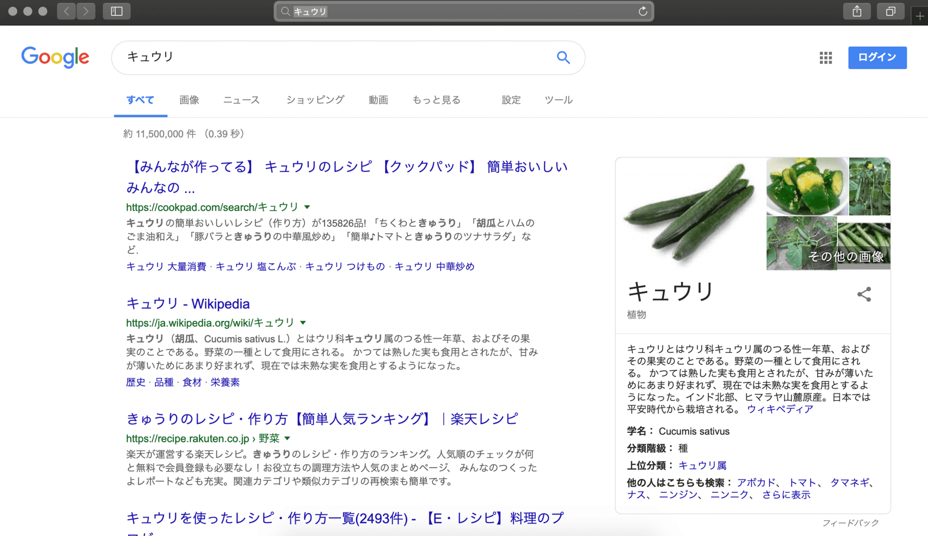This screenshot has width=928, height=536.
Task: Expand cookpad URL dropdown arrow
Action: pyautogui.click(x=307, y=207)
